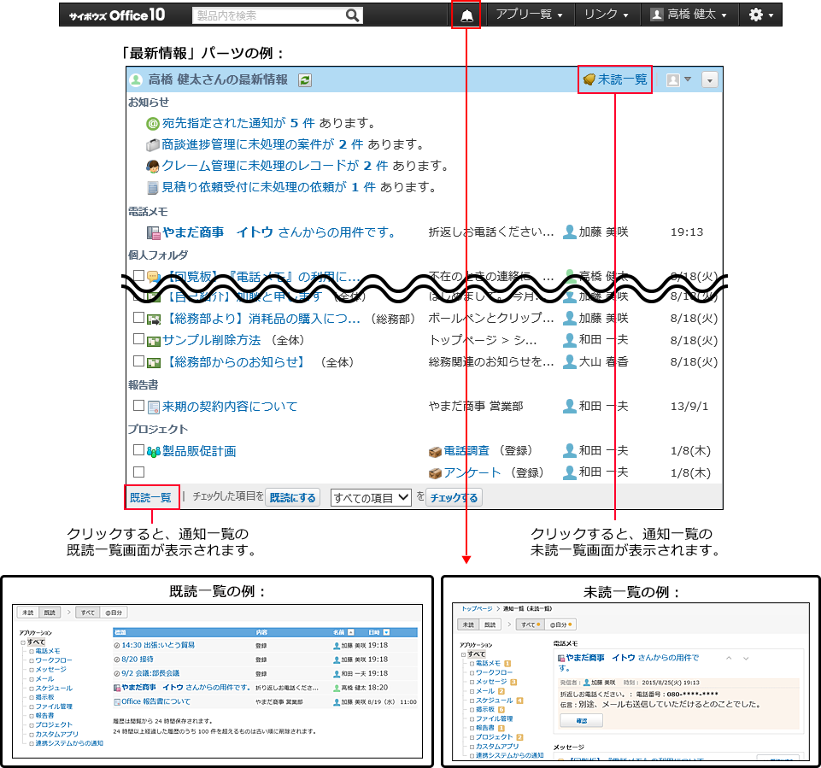Click the search magnifier icon
This screenshot has height=768, width=821.
click(352, 15)
